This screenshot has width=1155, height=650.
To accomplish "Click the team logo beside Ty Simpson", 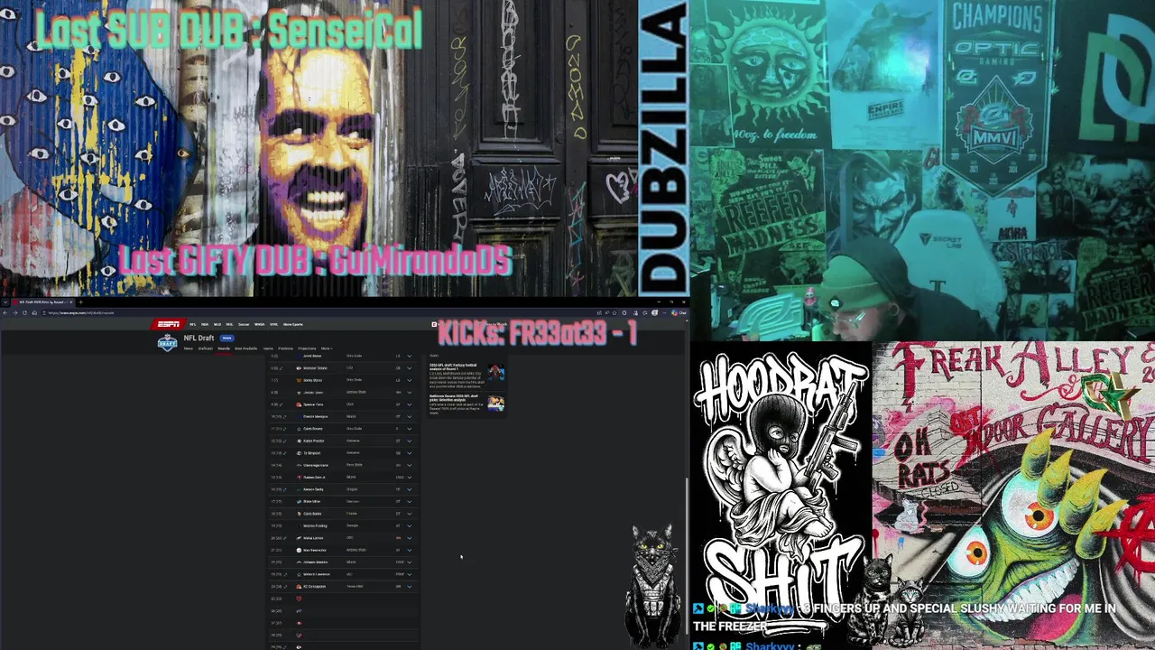I will click(x=299, y=453).
